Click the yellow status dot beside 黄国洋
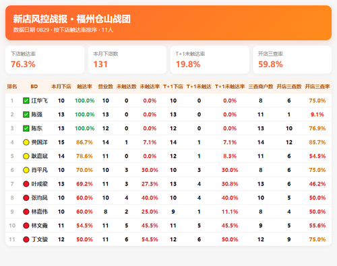This screenshot has height=266, width=337. 26,142
